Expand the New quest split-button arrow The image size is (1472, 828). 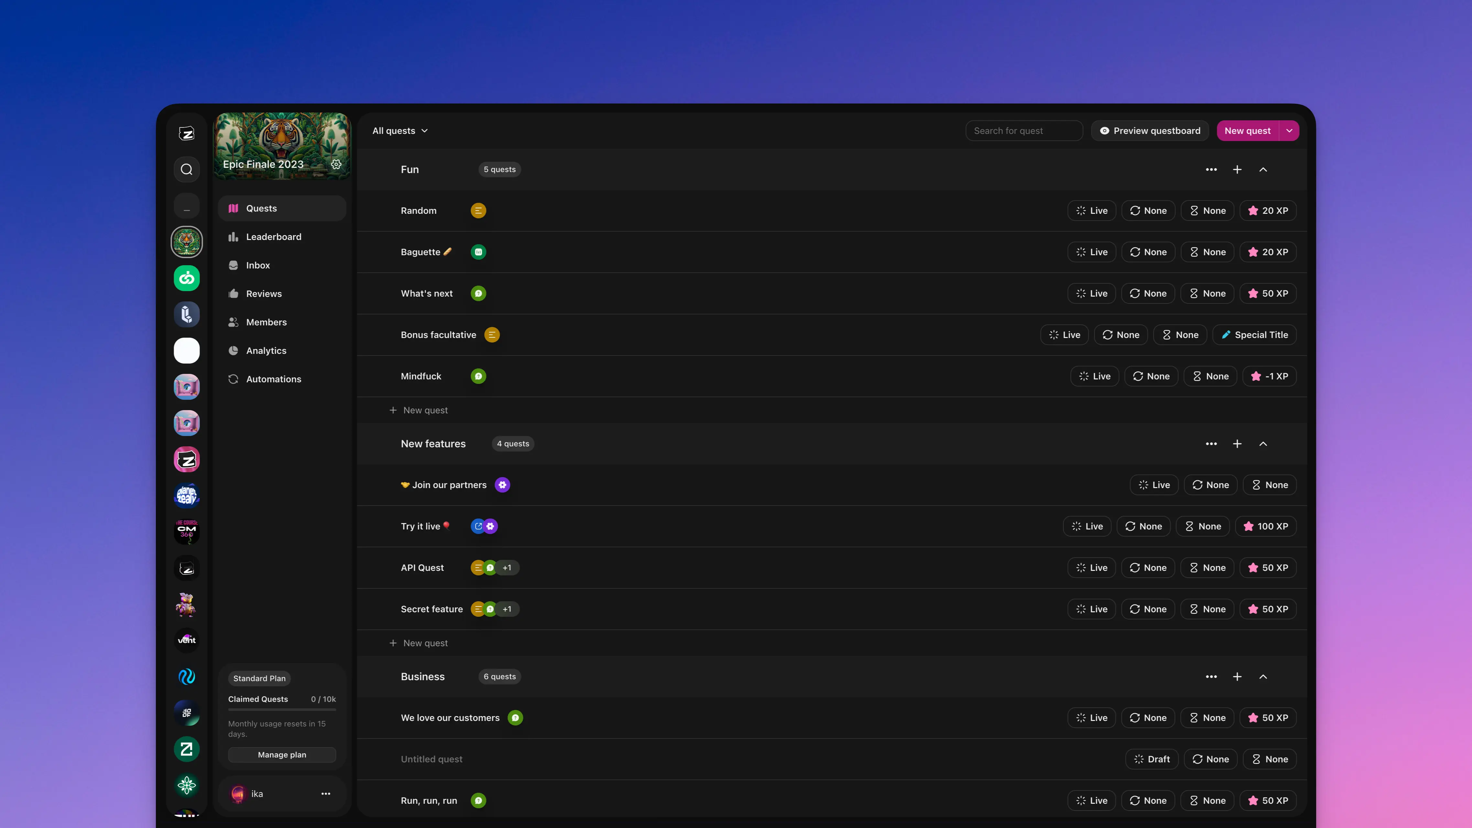point(1289,131)
